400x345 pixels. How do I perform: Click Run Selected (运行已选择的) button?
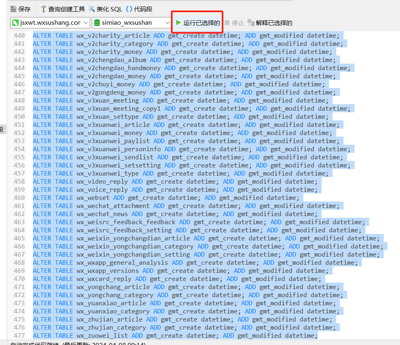point(198,23)
